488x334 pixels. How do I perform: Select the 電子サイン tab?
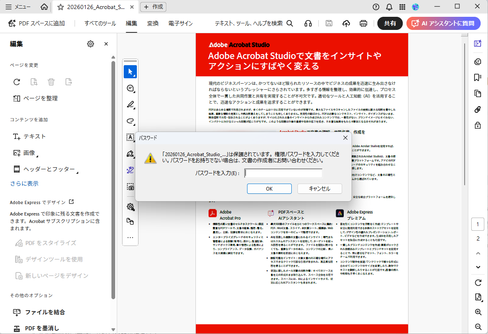coord(180,23)
